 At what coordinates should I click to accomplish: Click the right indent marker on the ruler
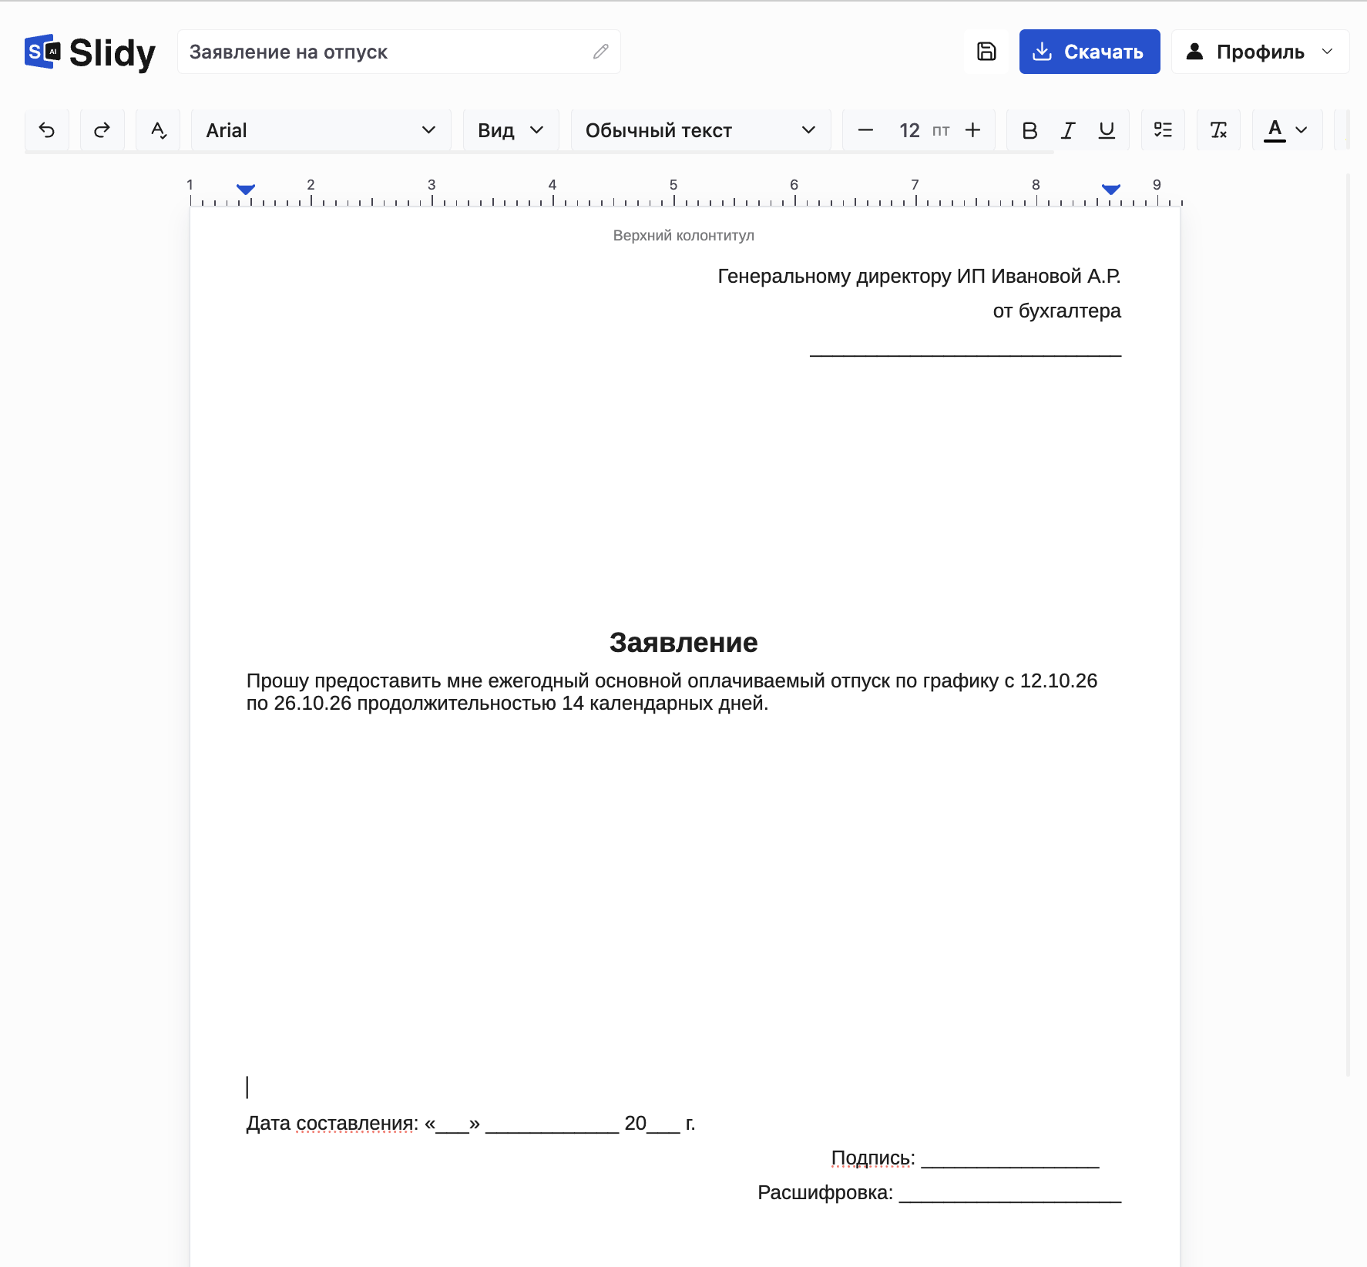point(1111,189)
